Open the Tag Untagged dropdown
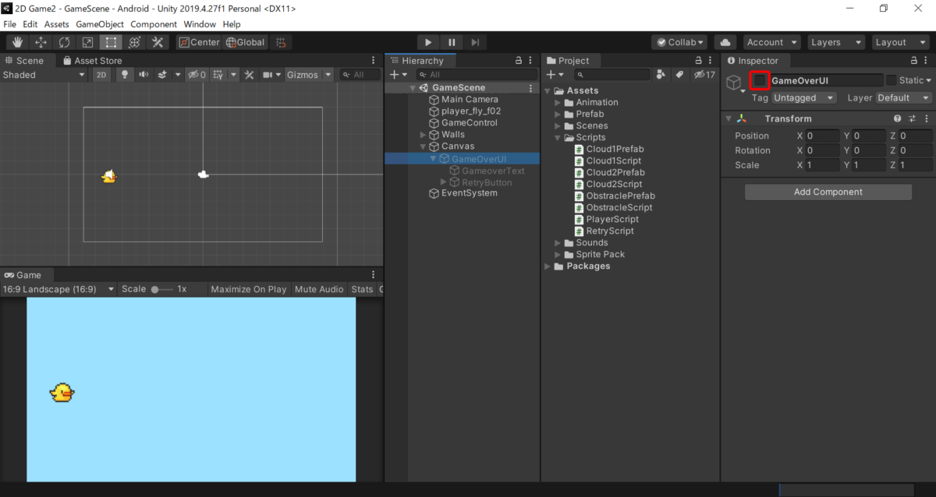Screen dimensions: 936x497 [804, 98]
